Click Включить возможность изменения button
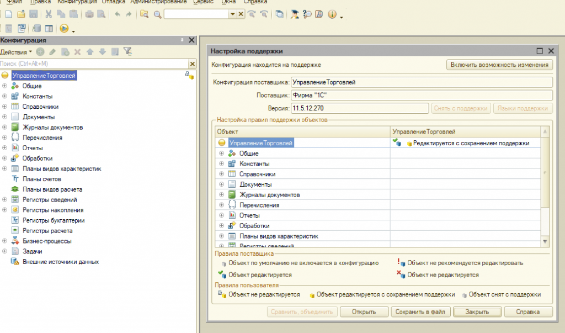 click(x=499, y=65)
